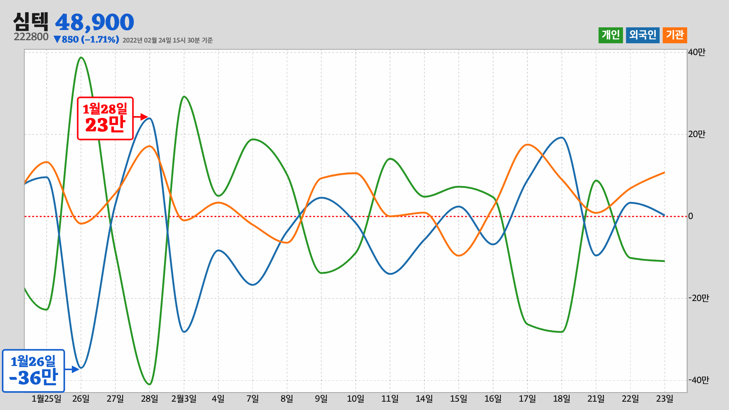Click the blue line peak on 28일
The height and width of the screenshot is (410, 729).
(150, 118)
